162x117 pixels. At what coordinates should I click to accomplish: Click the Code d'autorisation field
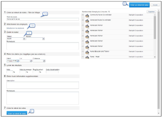point(52,72)
